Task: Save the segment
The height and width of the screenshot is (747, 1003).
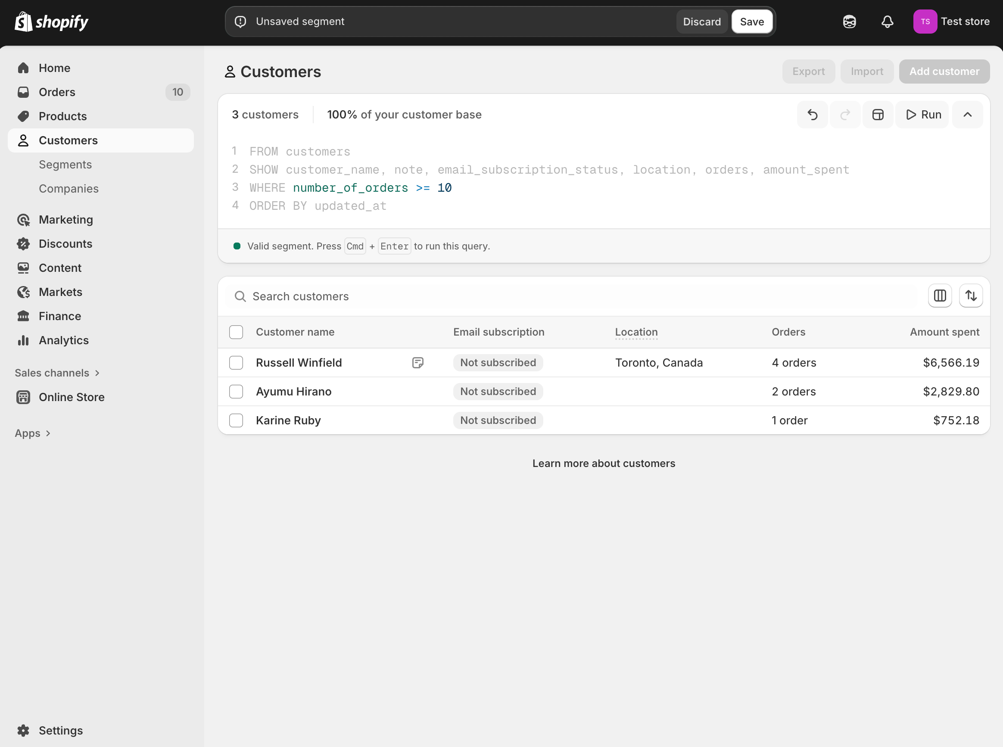Action: (751, 22)
